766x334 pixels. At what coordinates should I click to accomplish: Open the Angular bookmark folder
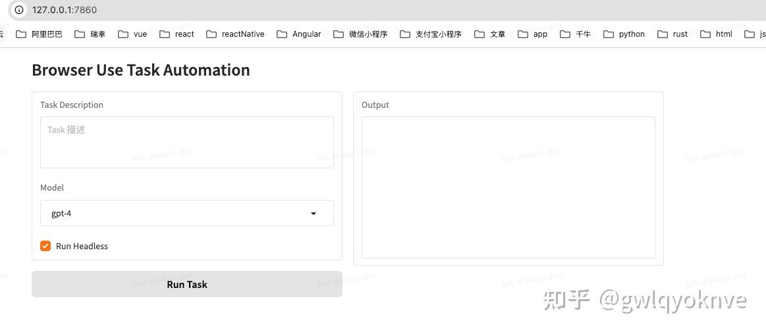click(299, 34)
